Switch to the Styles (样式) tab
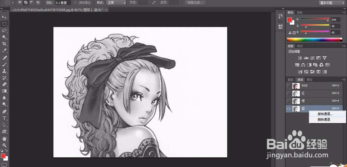The height and width of the screenshot is (167, 347). [300, 46]
